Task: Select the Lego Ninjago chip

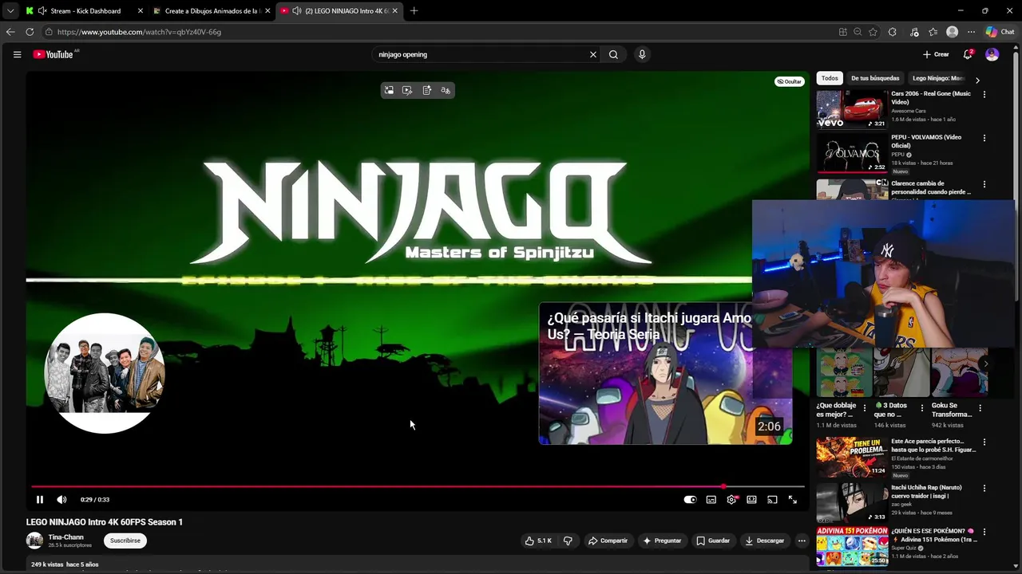Action: [x=938, y=78]
